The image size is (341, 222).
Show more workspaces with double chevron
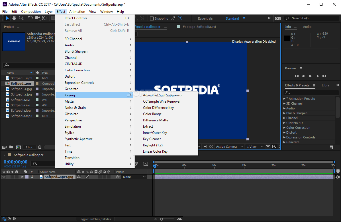pos(269,18)
